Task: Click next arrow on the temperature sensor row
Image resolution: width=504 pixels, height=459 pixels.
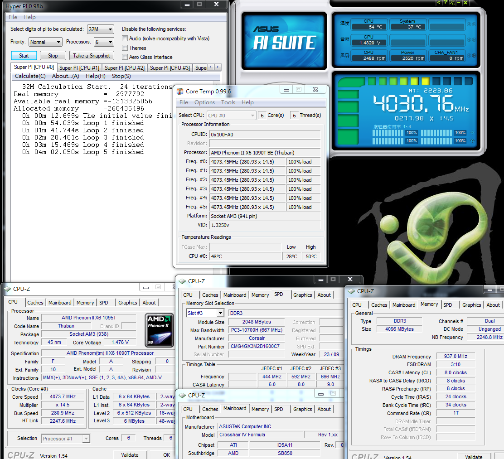Action: click(474, 24)
